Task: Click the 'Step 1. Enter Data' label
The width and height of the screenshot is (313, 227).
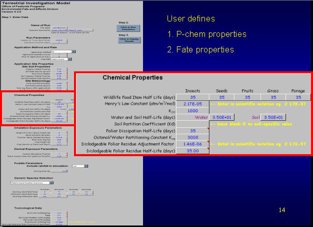Action: point(15,17)
